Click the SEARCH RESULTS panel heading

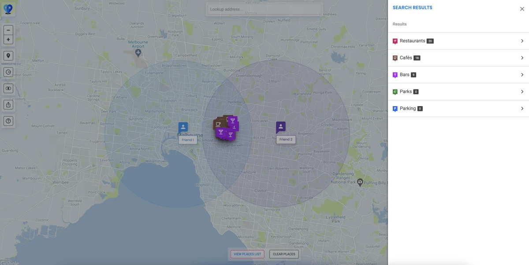pyautogui.click(x=413, y=7)
